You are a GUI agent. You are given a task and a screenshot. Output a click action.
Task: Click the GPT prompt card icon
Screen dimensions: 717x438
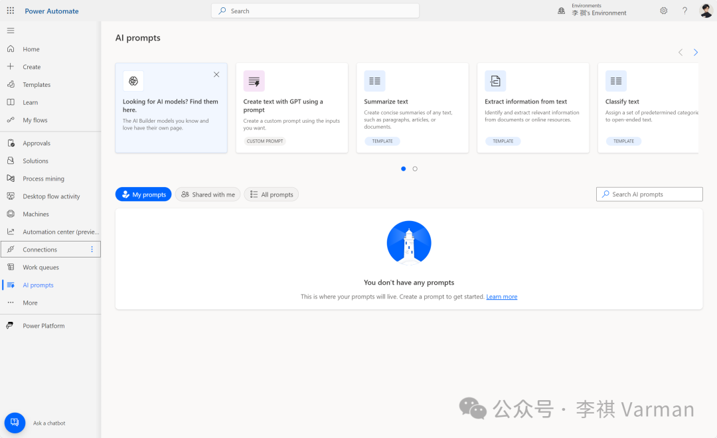tap(254, 81)
